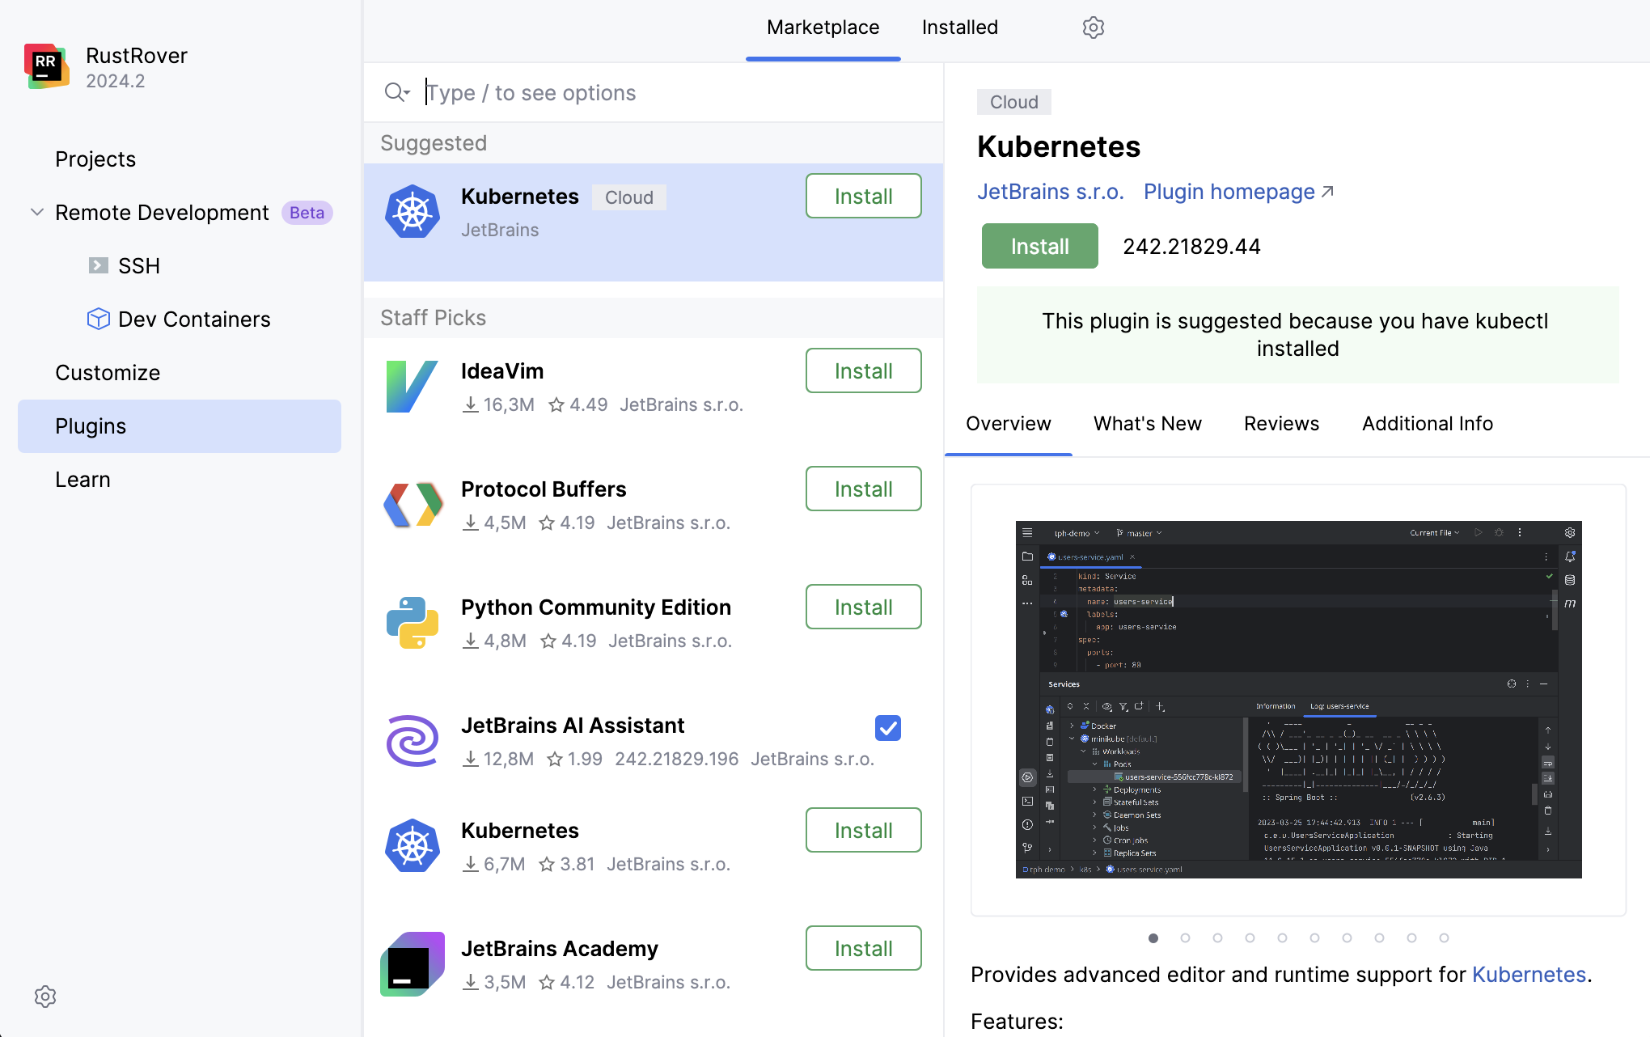Click the JetBrains Academy plugin icon

click(x=412, y=964)
